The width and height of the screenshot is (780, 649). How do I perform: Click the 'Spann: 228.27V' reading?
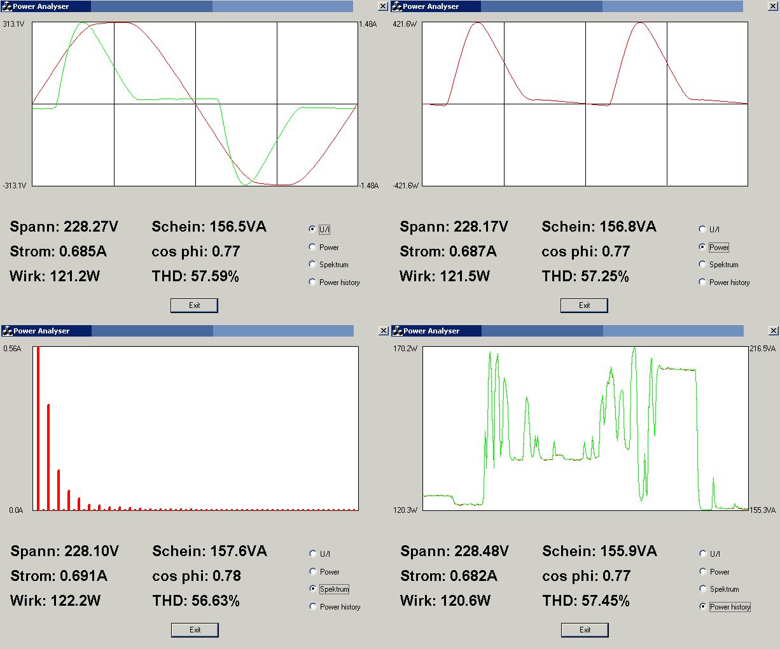tap(64, 227)
